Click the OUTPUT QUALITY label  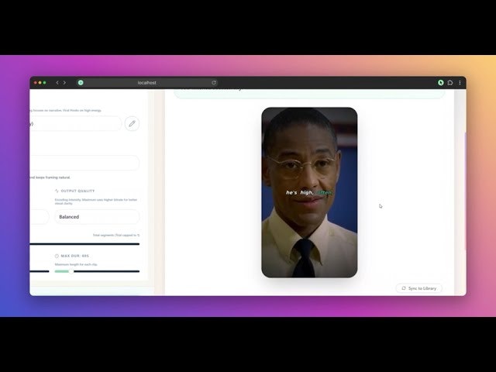[77, 191]
